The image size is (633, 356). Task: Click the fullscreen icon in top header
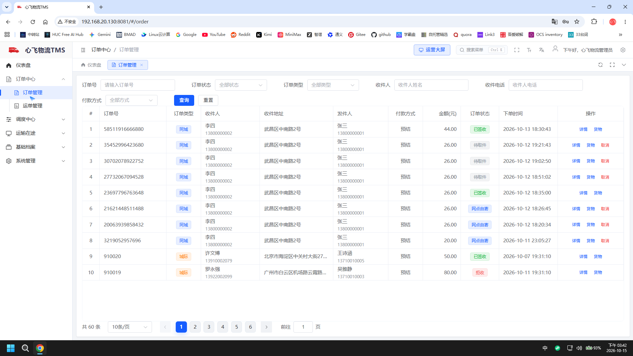pos(517,50)
